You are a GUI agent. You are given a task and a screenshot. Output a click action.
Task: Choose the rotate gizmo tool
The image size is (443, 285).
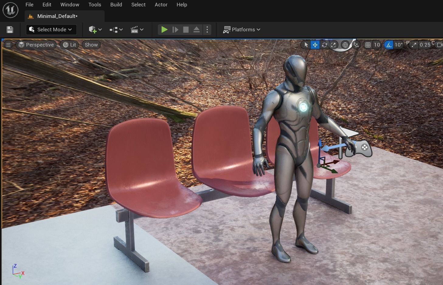tap(324, 45)
